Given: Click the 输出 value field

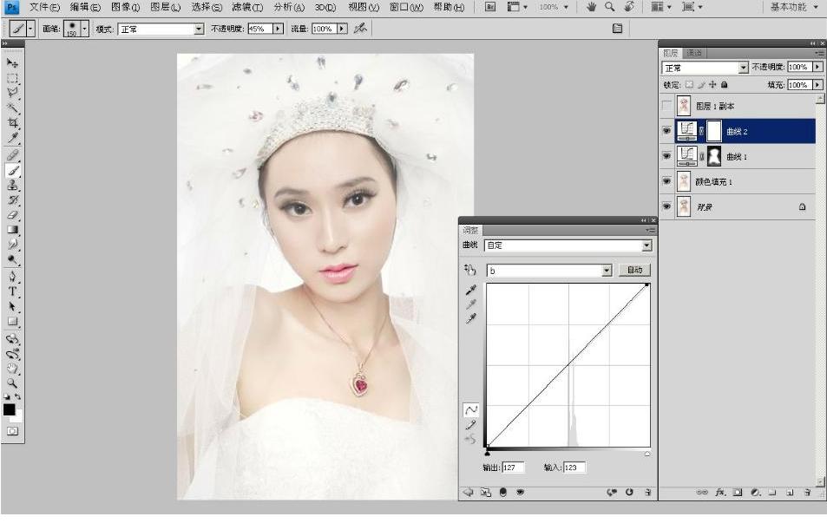Looking at the screenshot, I should (x=513, y=467).
